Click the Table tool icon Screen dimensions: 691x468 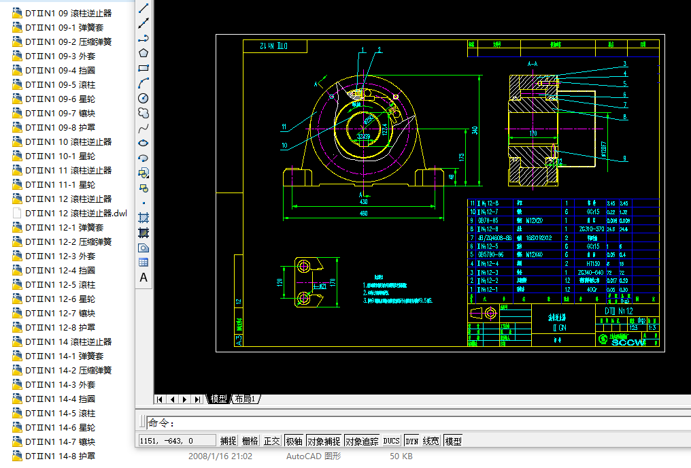click(144, 263)
